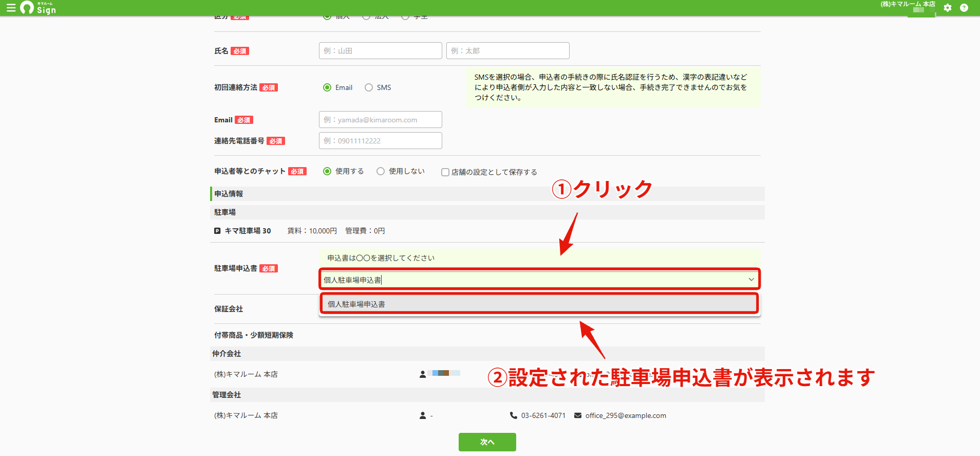Click the Email address input field
The height and width of the screenshot is (456, 980).
click(x=381, y=120)
